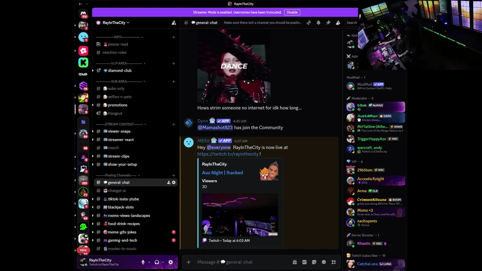Open the DANCE GIF image
The height and width of the screenshot is (271, 482).
click(234, 66)
